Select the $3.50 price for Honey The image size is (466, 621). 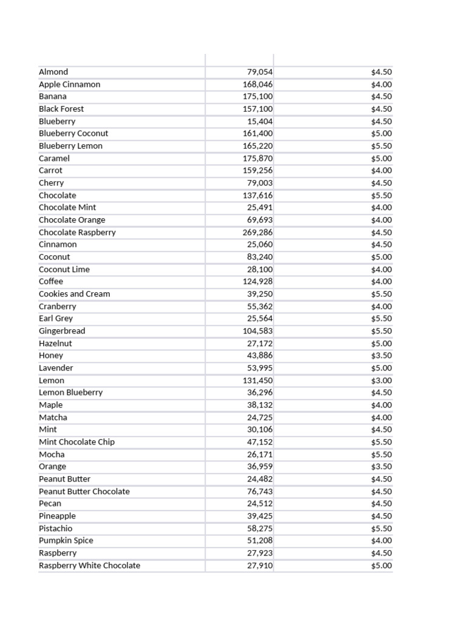(x=381, y=355)
